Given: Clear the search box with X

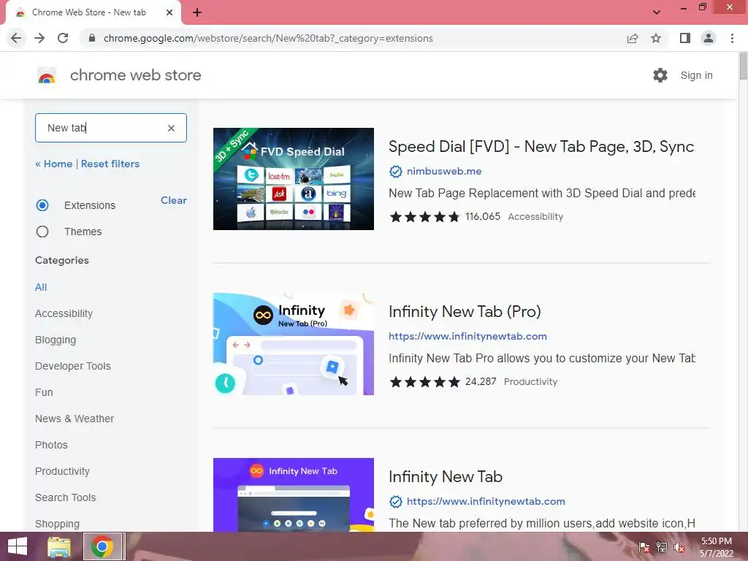Looking at the screenshot, I should [x=171, y=128].
